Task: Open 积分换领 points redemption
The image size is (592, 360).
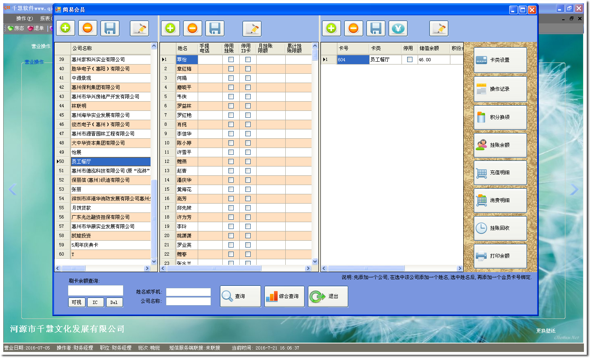Action: (x=500, y=117)
